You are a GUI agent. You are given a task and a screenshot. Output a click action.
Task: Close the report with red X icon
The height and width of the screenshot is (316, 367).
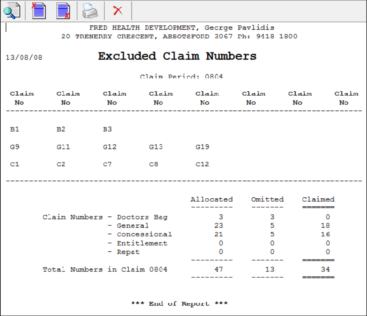pos(118,11)
